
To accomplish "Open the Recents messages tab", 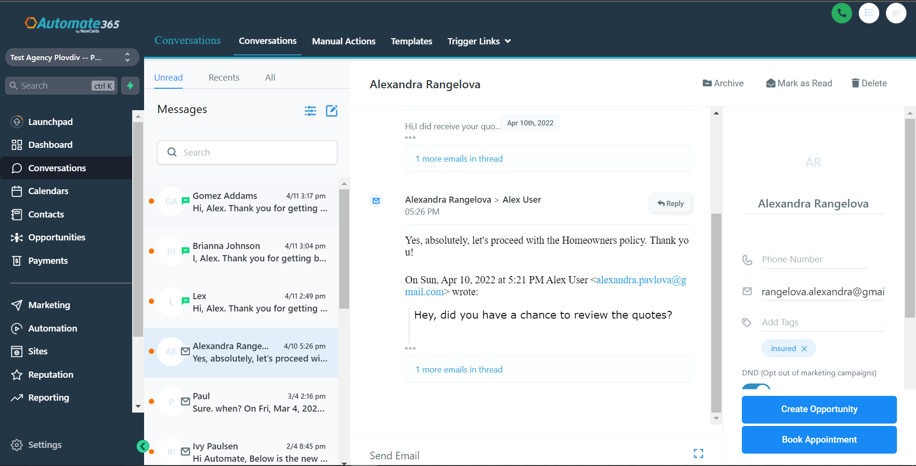I will 224,77.
